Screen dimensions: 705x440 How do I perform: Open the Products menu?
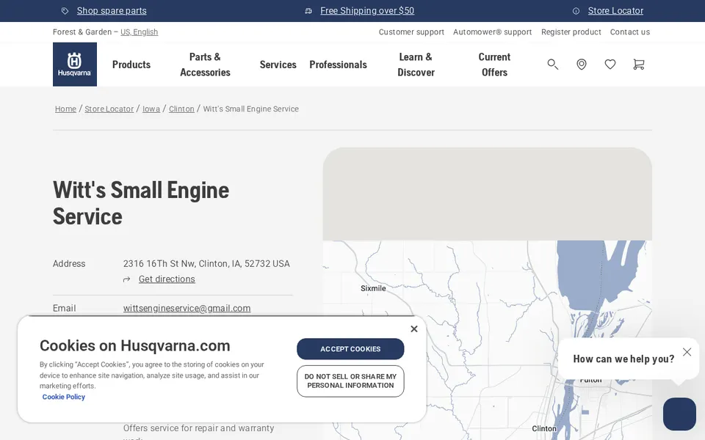(131, 65)
